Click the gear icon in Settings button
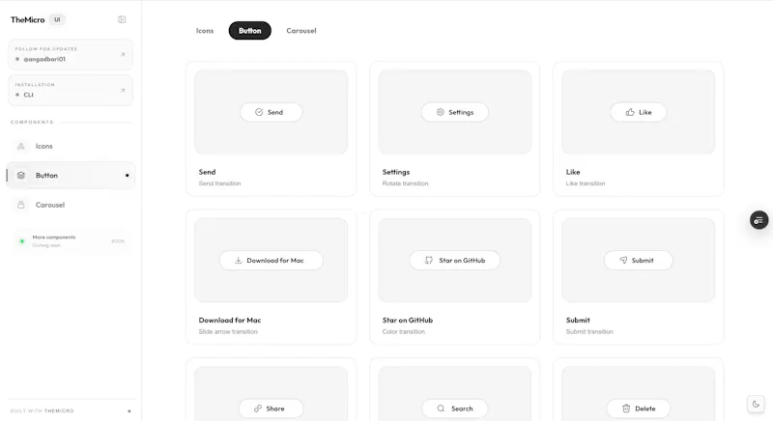The image size is (773, 421). click(441, 112)
